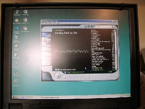Mute audio via the speaker icon
Screen dimensions: 145x109
click(71, 78)
